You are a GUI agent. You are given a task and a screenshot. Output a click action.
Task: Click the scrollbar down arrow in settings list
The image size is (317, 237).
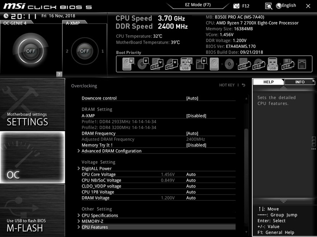(246, 232)
